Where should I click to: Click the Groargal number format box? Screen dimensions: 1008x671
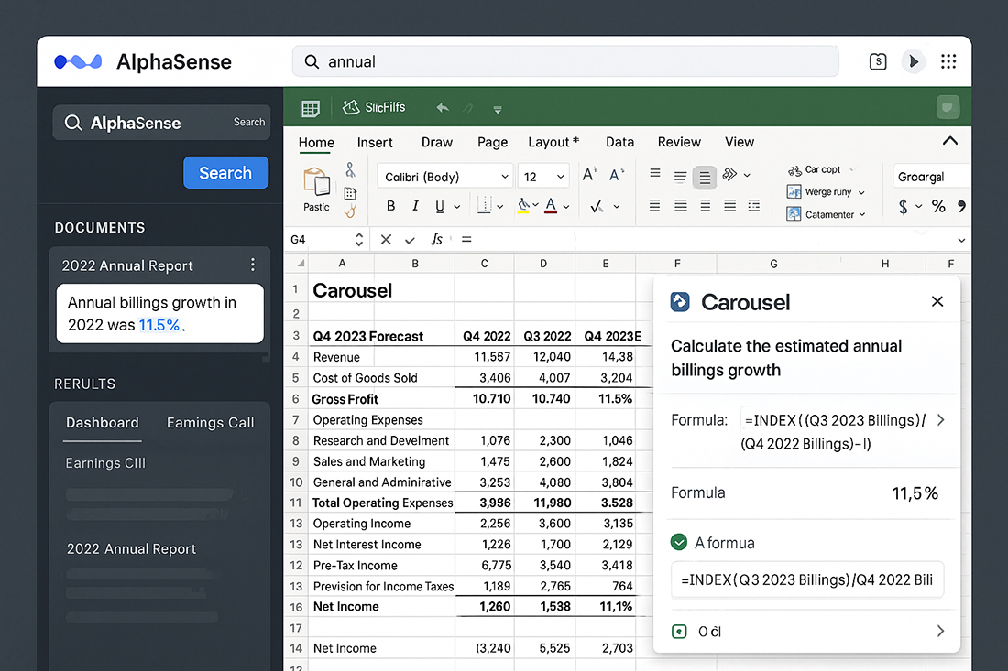tap(931, 177)
